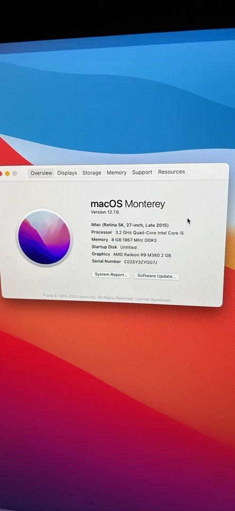The image size is (235, 511).
Task: Click the gray zoom window button
Action: point(15,174)
